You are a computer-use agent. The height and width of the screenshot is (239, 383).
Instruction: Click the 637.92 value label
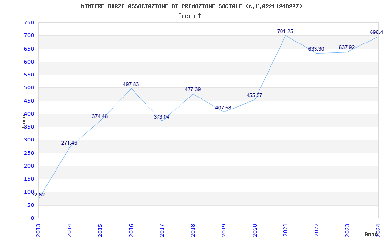tap(347, 48)
